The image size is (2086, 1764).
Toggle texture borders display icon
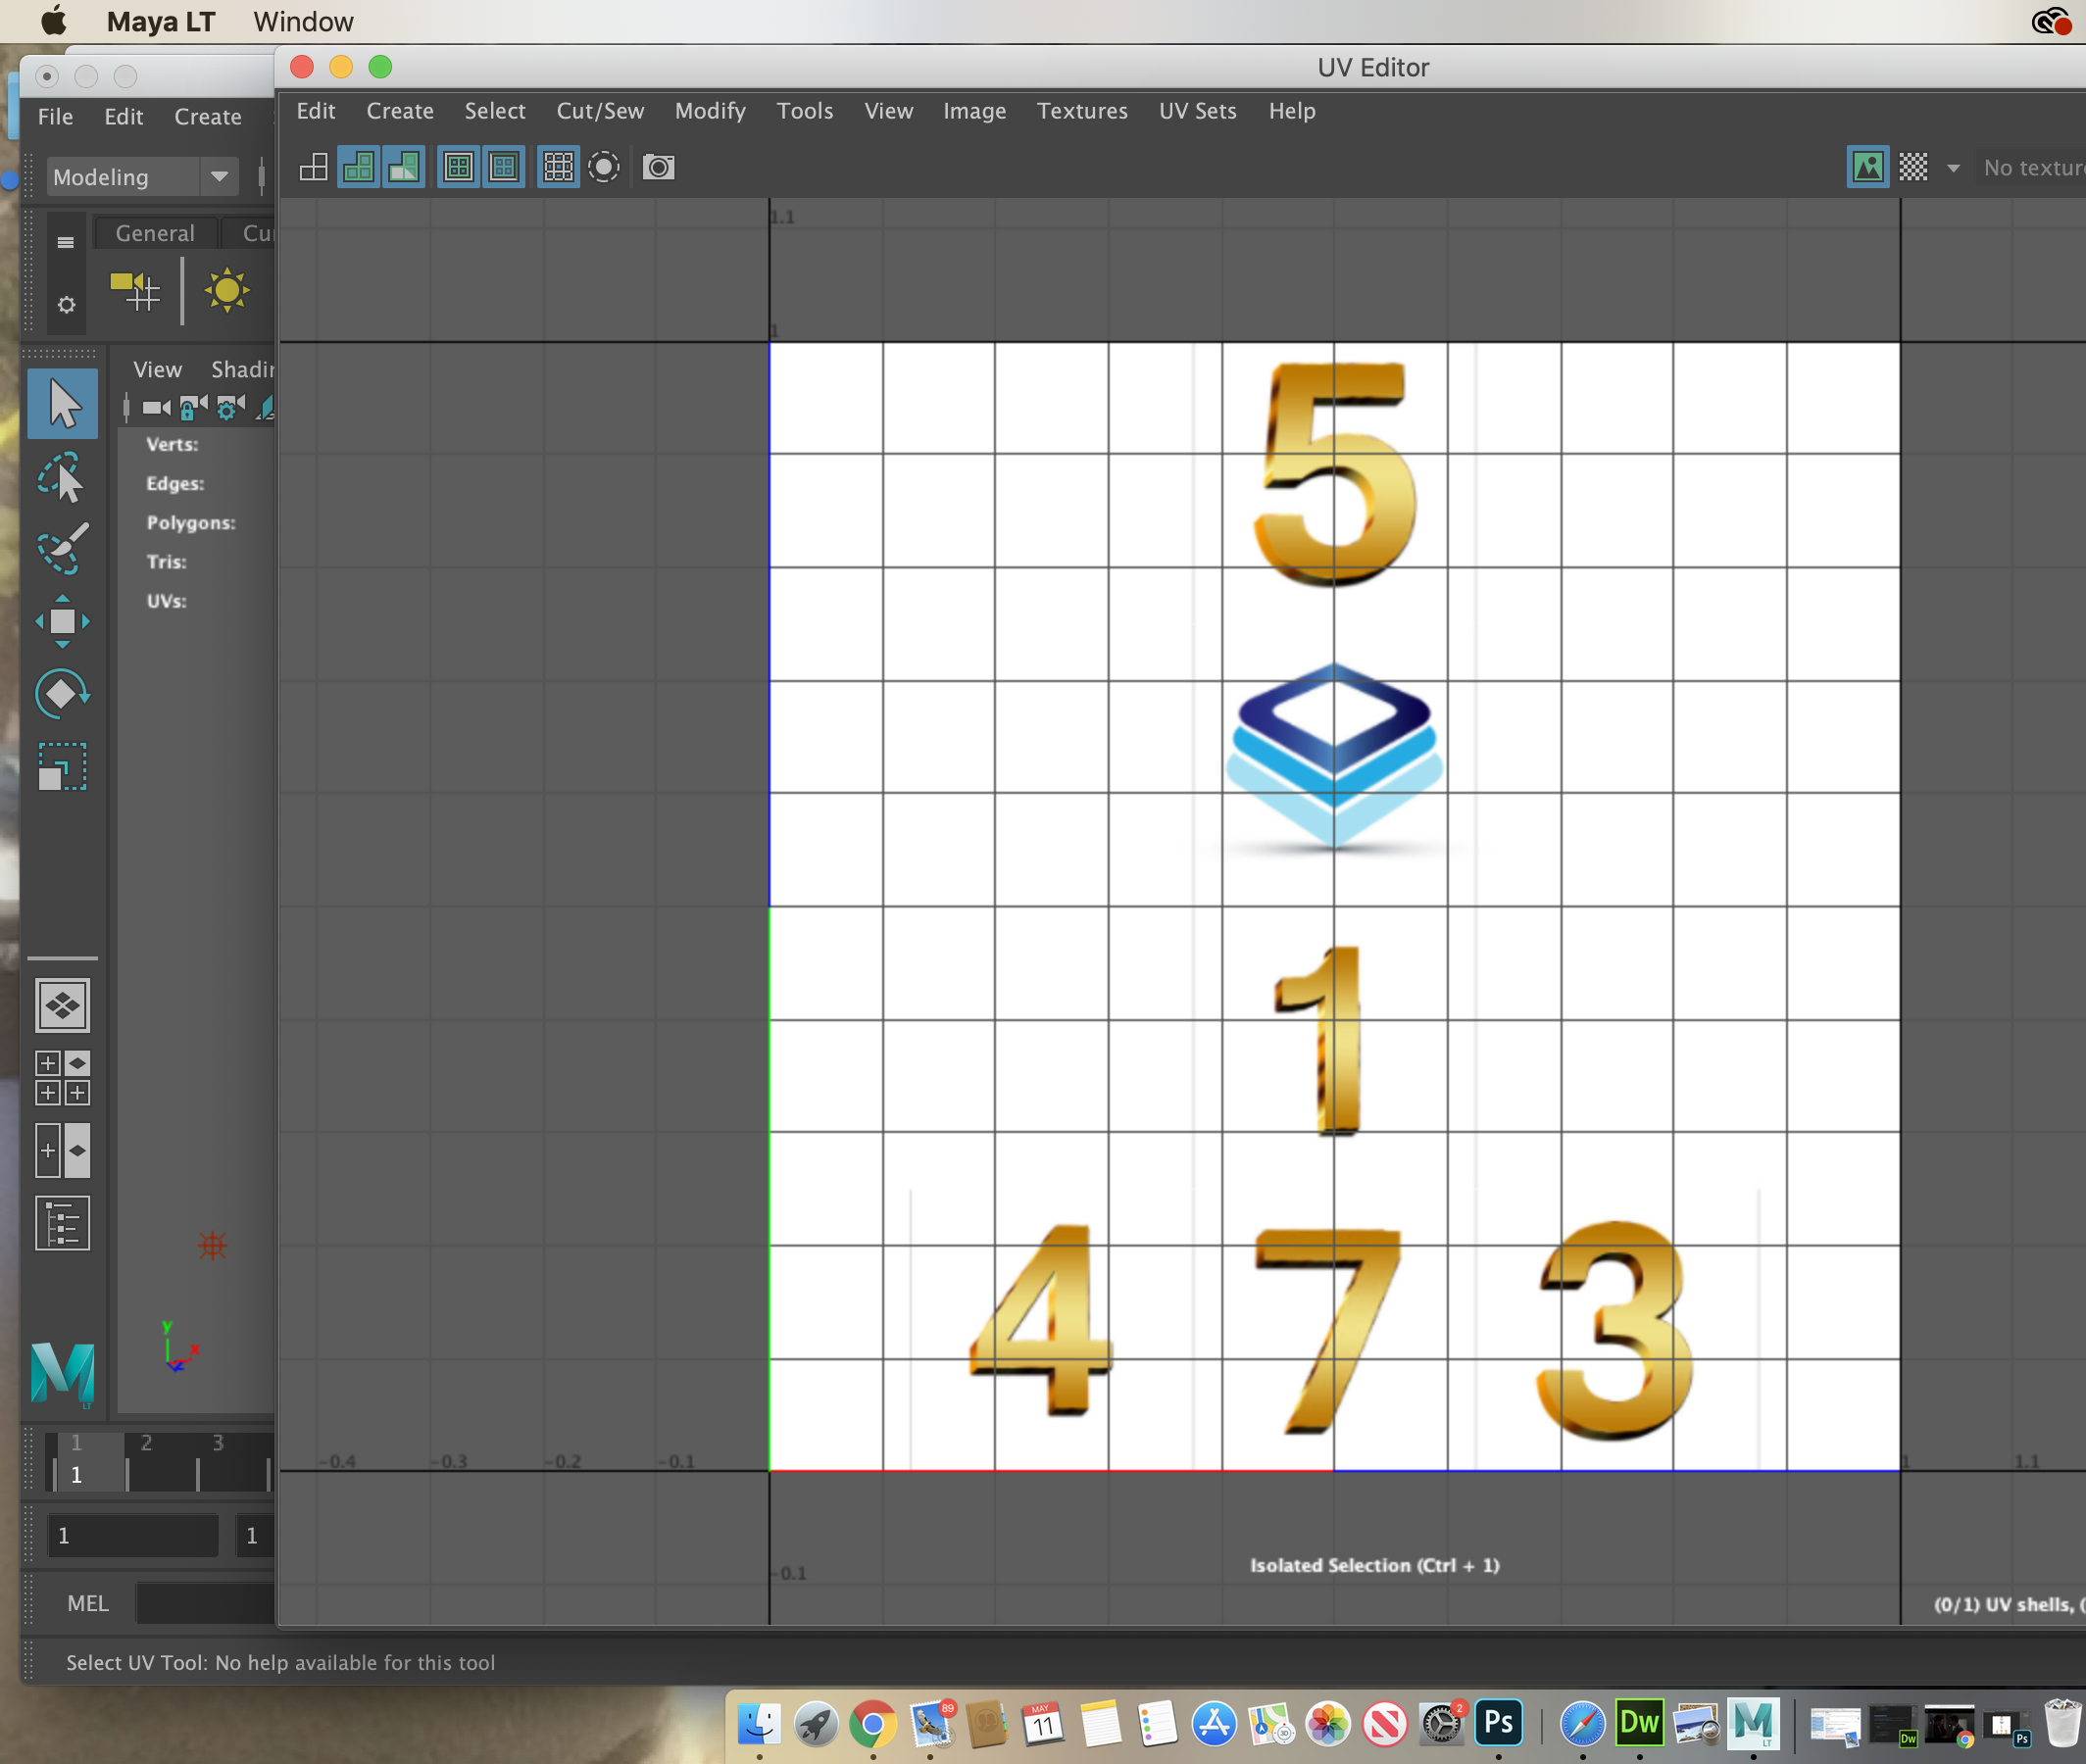(459, 167)
